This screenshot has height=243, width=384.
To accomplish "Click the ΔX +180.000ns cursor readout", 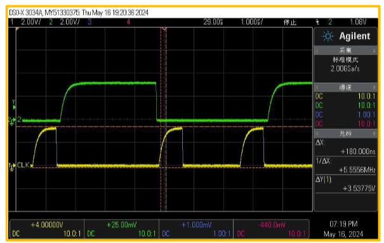I will tap(345, 147).
